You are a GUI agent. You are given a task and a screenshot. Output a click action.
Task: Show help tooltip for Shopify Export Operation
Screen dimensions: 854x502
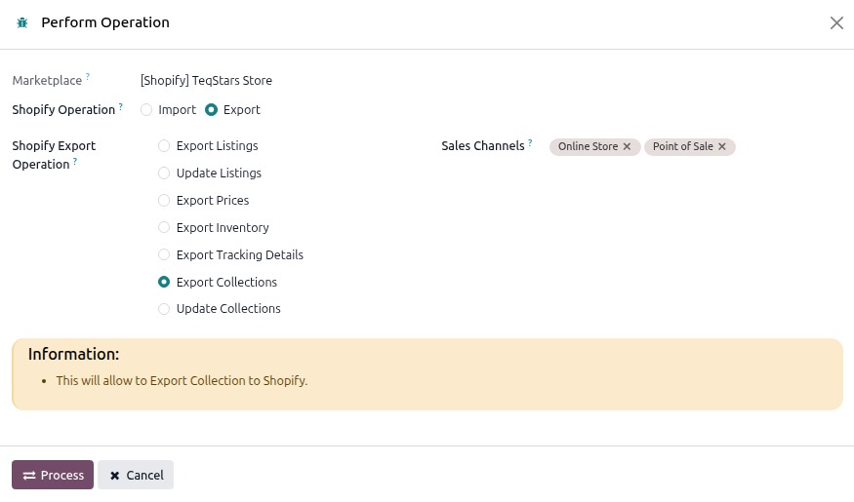click(75, 161)
